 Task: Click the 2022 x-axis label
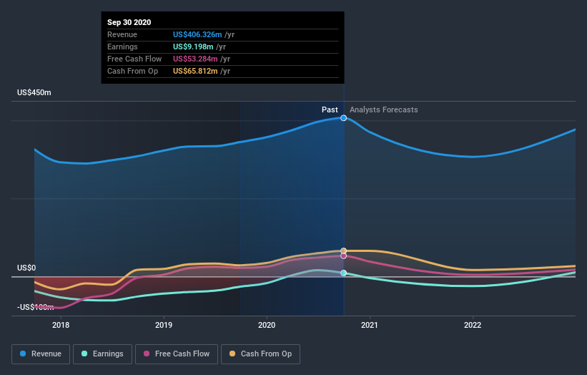(473, 325)
